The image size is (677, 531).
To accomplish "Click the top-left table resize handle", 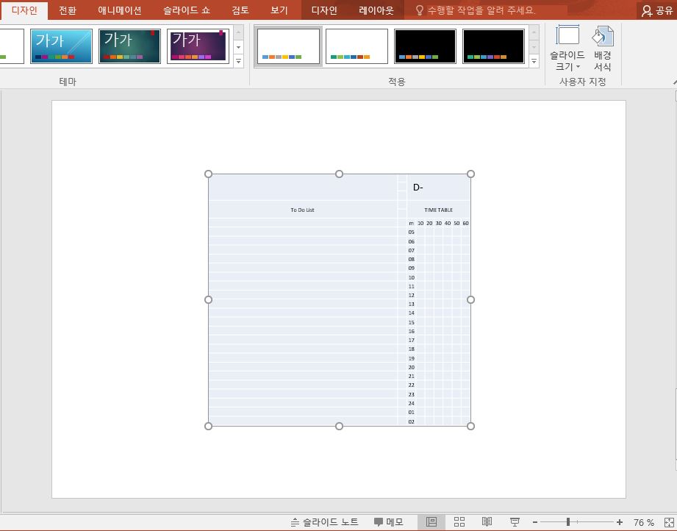I will tap(208, 174).
